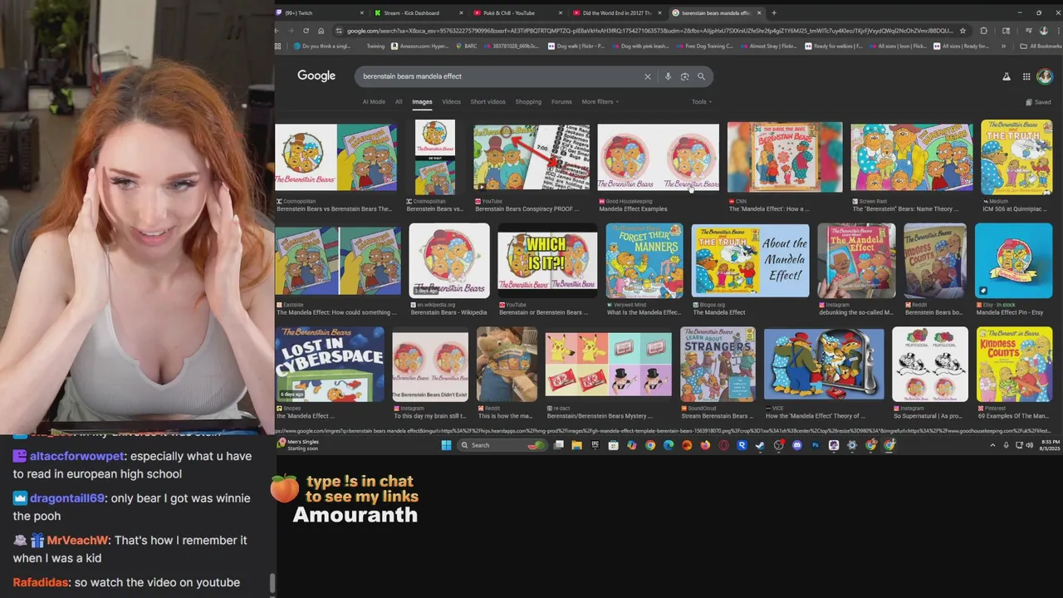Viewport: 1063px width, 598px height.
Task: Click the Windows taskbar search box
Action: 502,445
